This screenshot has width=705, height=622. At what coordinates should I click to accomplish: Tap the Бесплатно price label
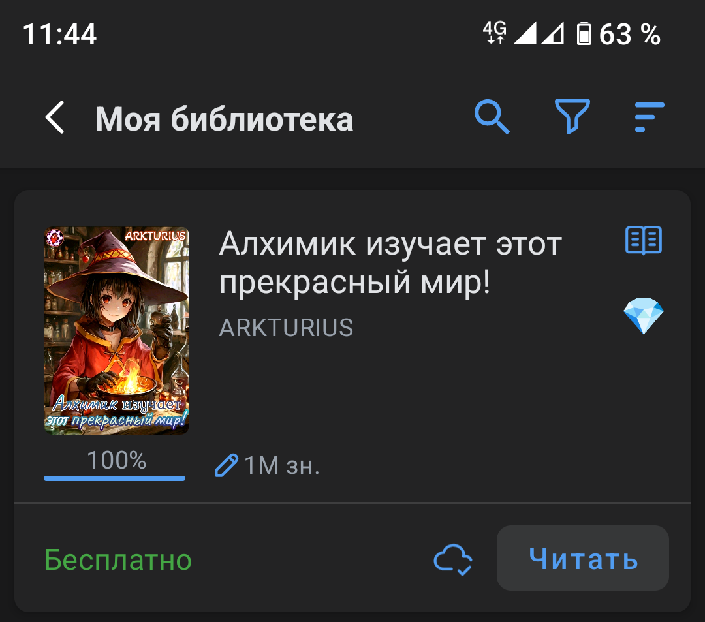click(x=117, y=560)
